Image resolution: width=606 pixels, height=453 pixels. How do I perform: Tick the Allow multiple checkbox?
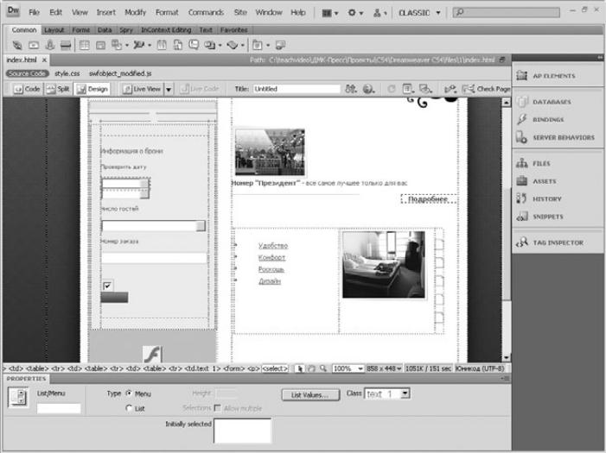point(218,408)
